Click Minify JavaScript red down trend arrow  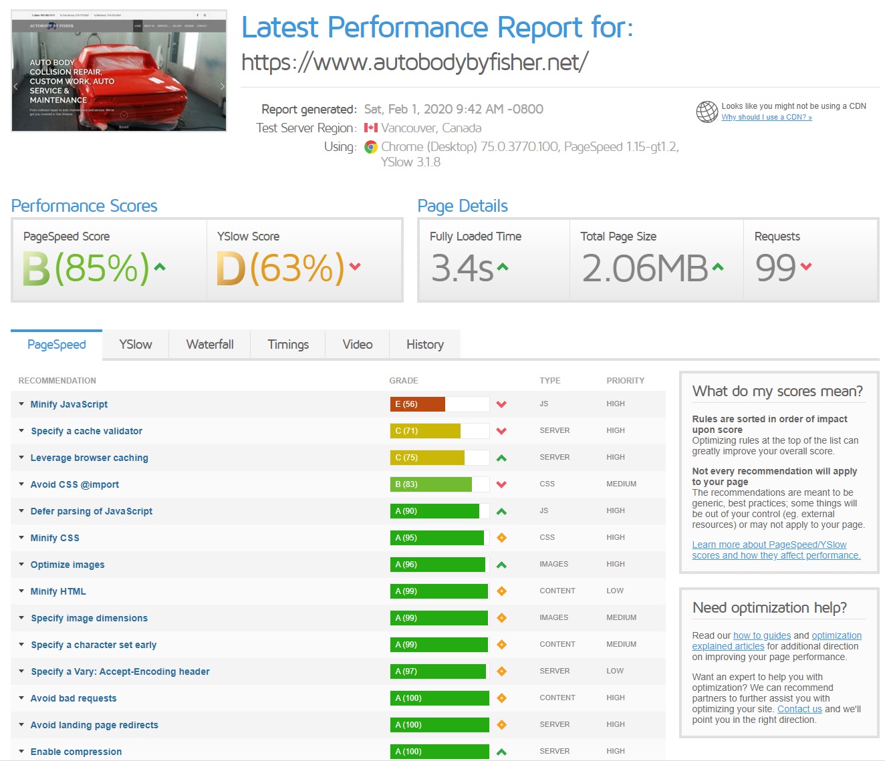501,404
